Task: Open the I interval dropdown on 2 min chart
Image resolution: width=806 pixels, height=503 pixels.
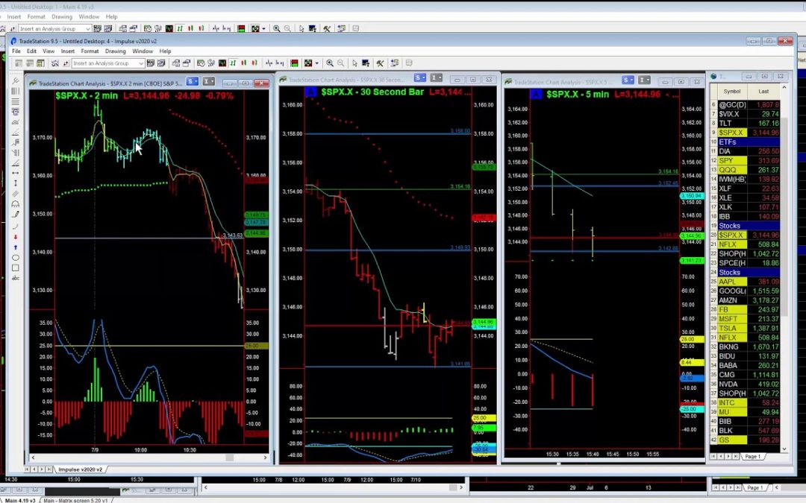Action: coord(209,82)
